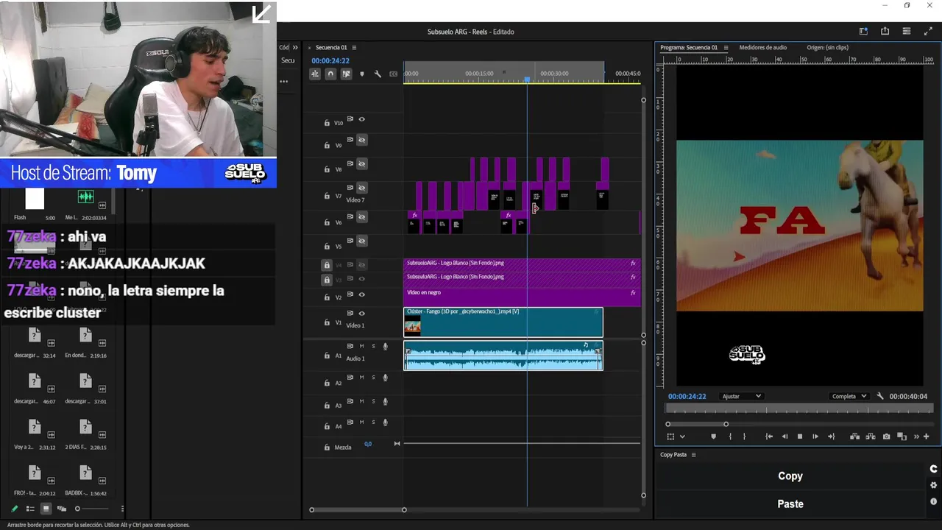Open Copy Pasta info icon
Image resolution: width=942 pixels, height=530 pixels.
tap(934, 501)
